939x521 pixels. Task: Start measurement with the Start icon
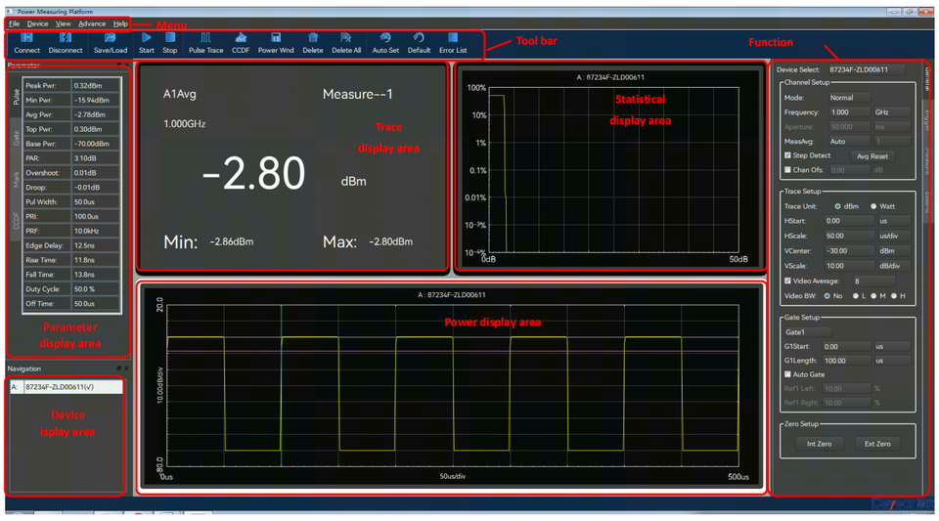[146, 38]
